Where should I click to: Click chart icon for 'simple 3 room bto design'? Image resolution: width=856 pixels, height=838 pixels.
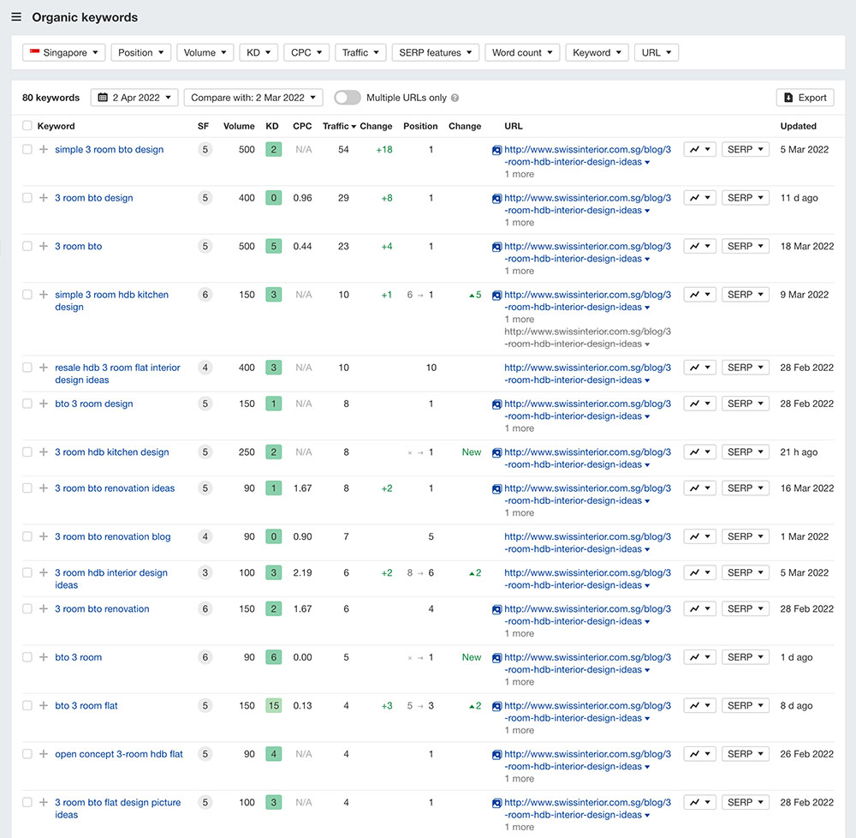click(699, 149)
